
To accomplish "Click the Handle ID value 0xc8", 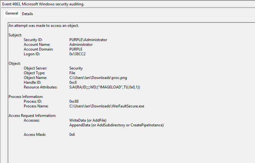I will (73, 82).
